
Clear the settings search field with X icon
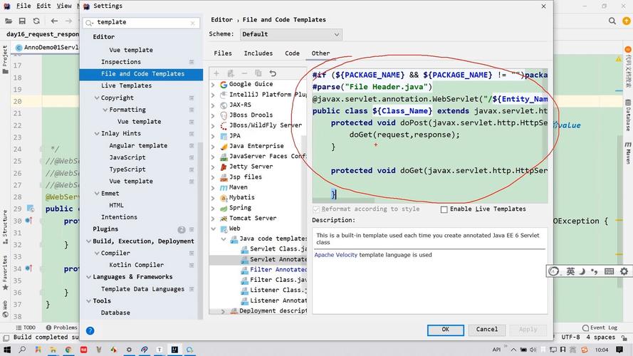192,23
